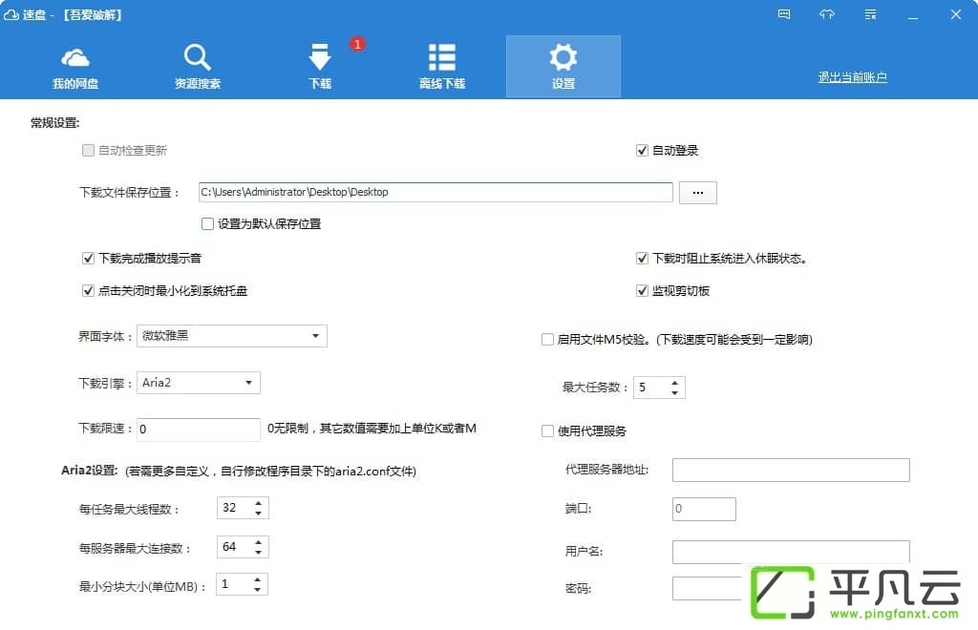Click the 代理服务器地址 input field

pos(791,470)
